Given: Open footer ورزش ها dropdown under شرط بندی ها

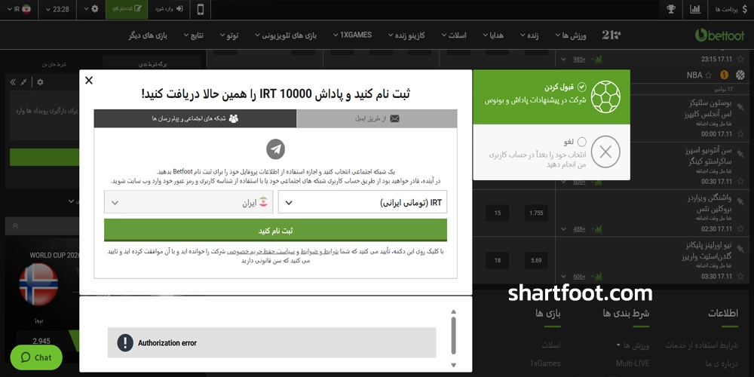Looking at the screenshot, I should click(633, 345).
